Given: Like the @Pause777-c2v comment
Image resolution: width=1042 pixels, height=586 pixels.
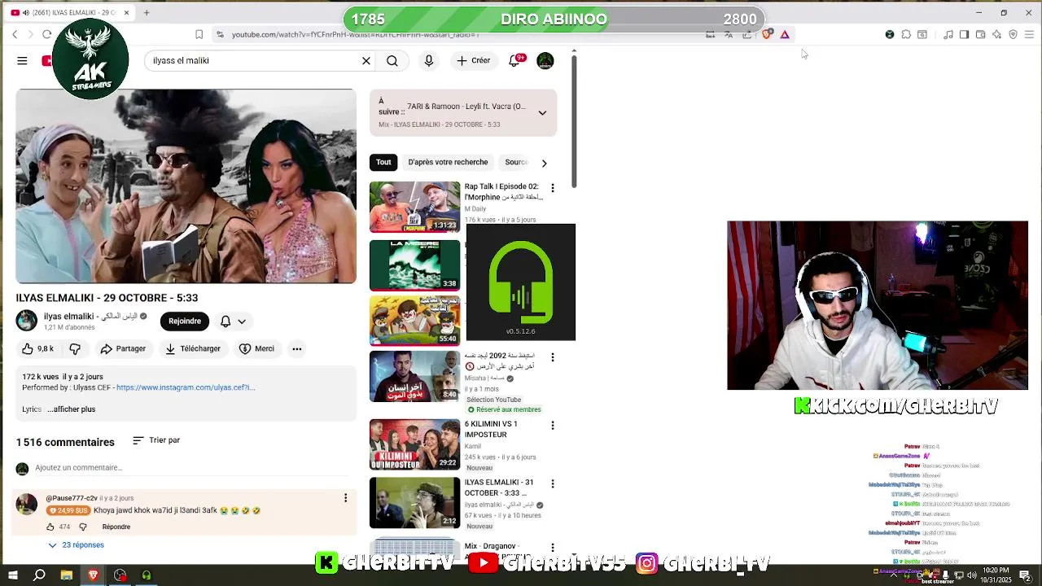Looking at the screenshot, I should [50, 527].
